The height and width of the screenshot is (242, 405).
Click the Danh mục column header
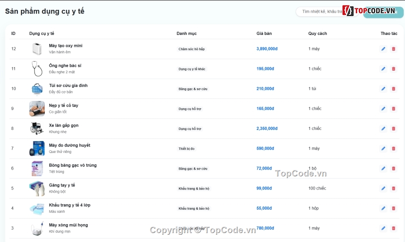point(186,34)
